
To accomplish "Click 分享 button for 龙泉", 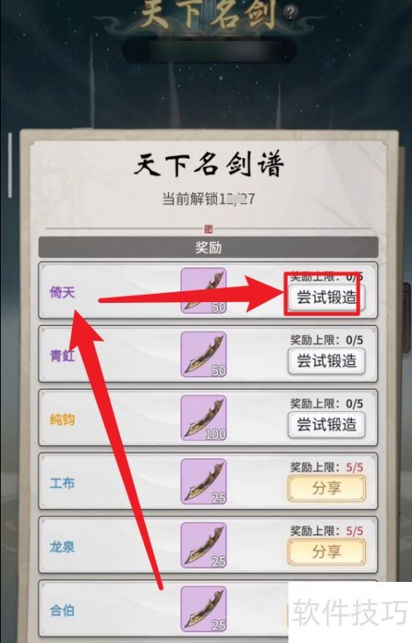I will tap(326, 551).
